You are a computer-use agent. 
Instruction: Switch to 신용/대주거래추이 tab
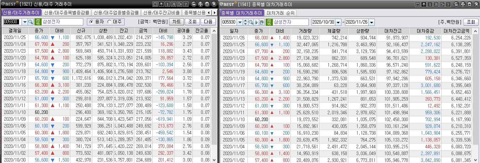pyautogui.click(x=21, y=13)
